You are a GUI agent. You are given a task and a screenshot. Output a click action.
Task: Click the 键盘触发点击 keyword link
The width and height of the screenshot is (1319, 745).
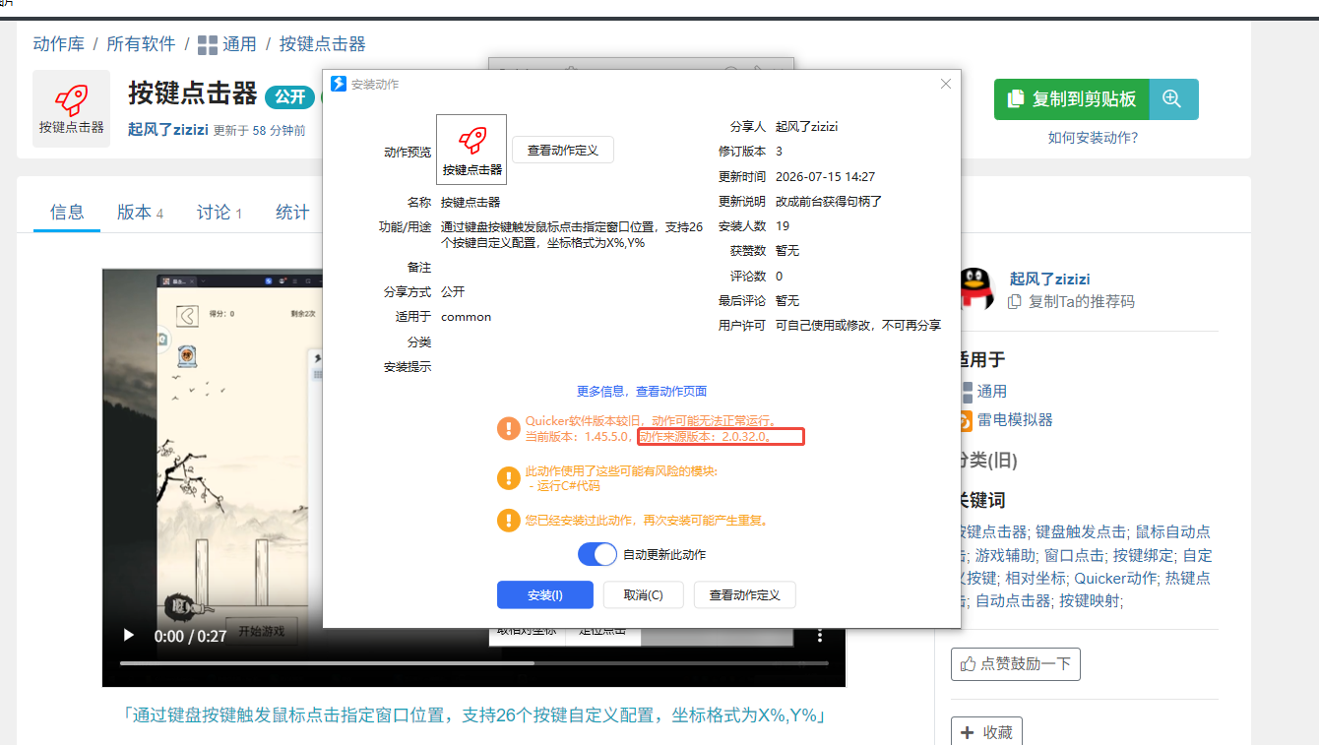1082,531
